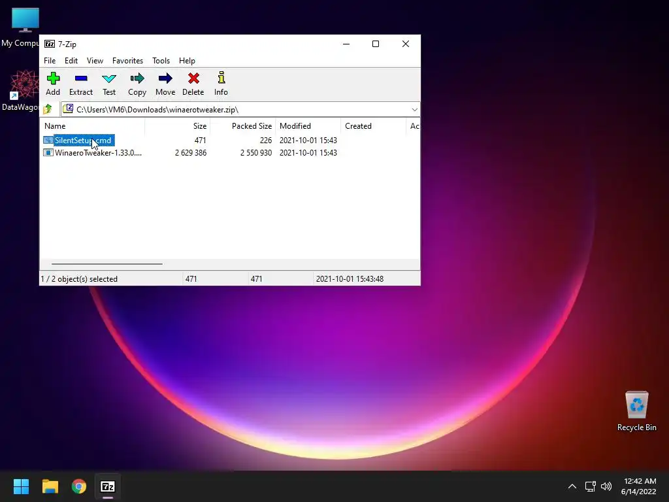Minimize the 7-Zip window

point(346,44)
